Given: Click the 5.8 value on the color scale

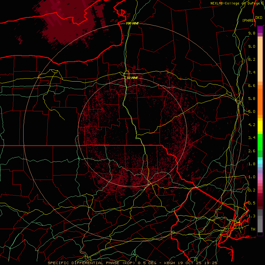Looking at the screenshot, I should click(252, 99).
